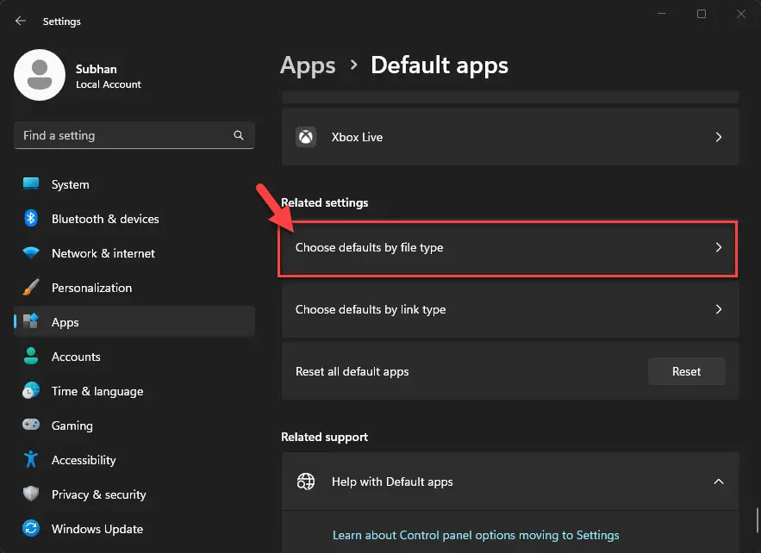Click the Bluetooth & devices icon
The image size is (761, 553).
[x=31, y=219]
